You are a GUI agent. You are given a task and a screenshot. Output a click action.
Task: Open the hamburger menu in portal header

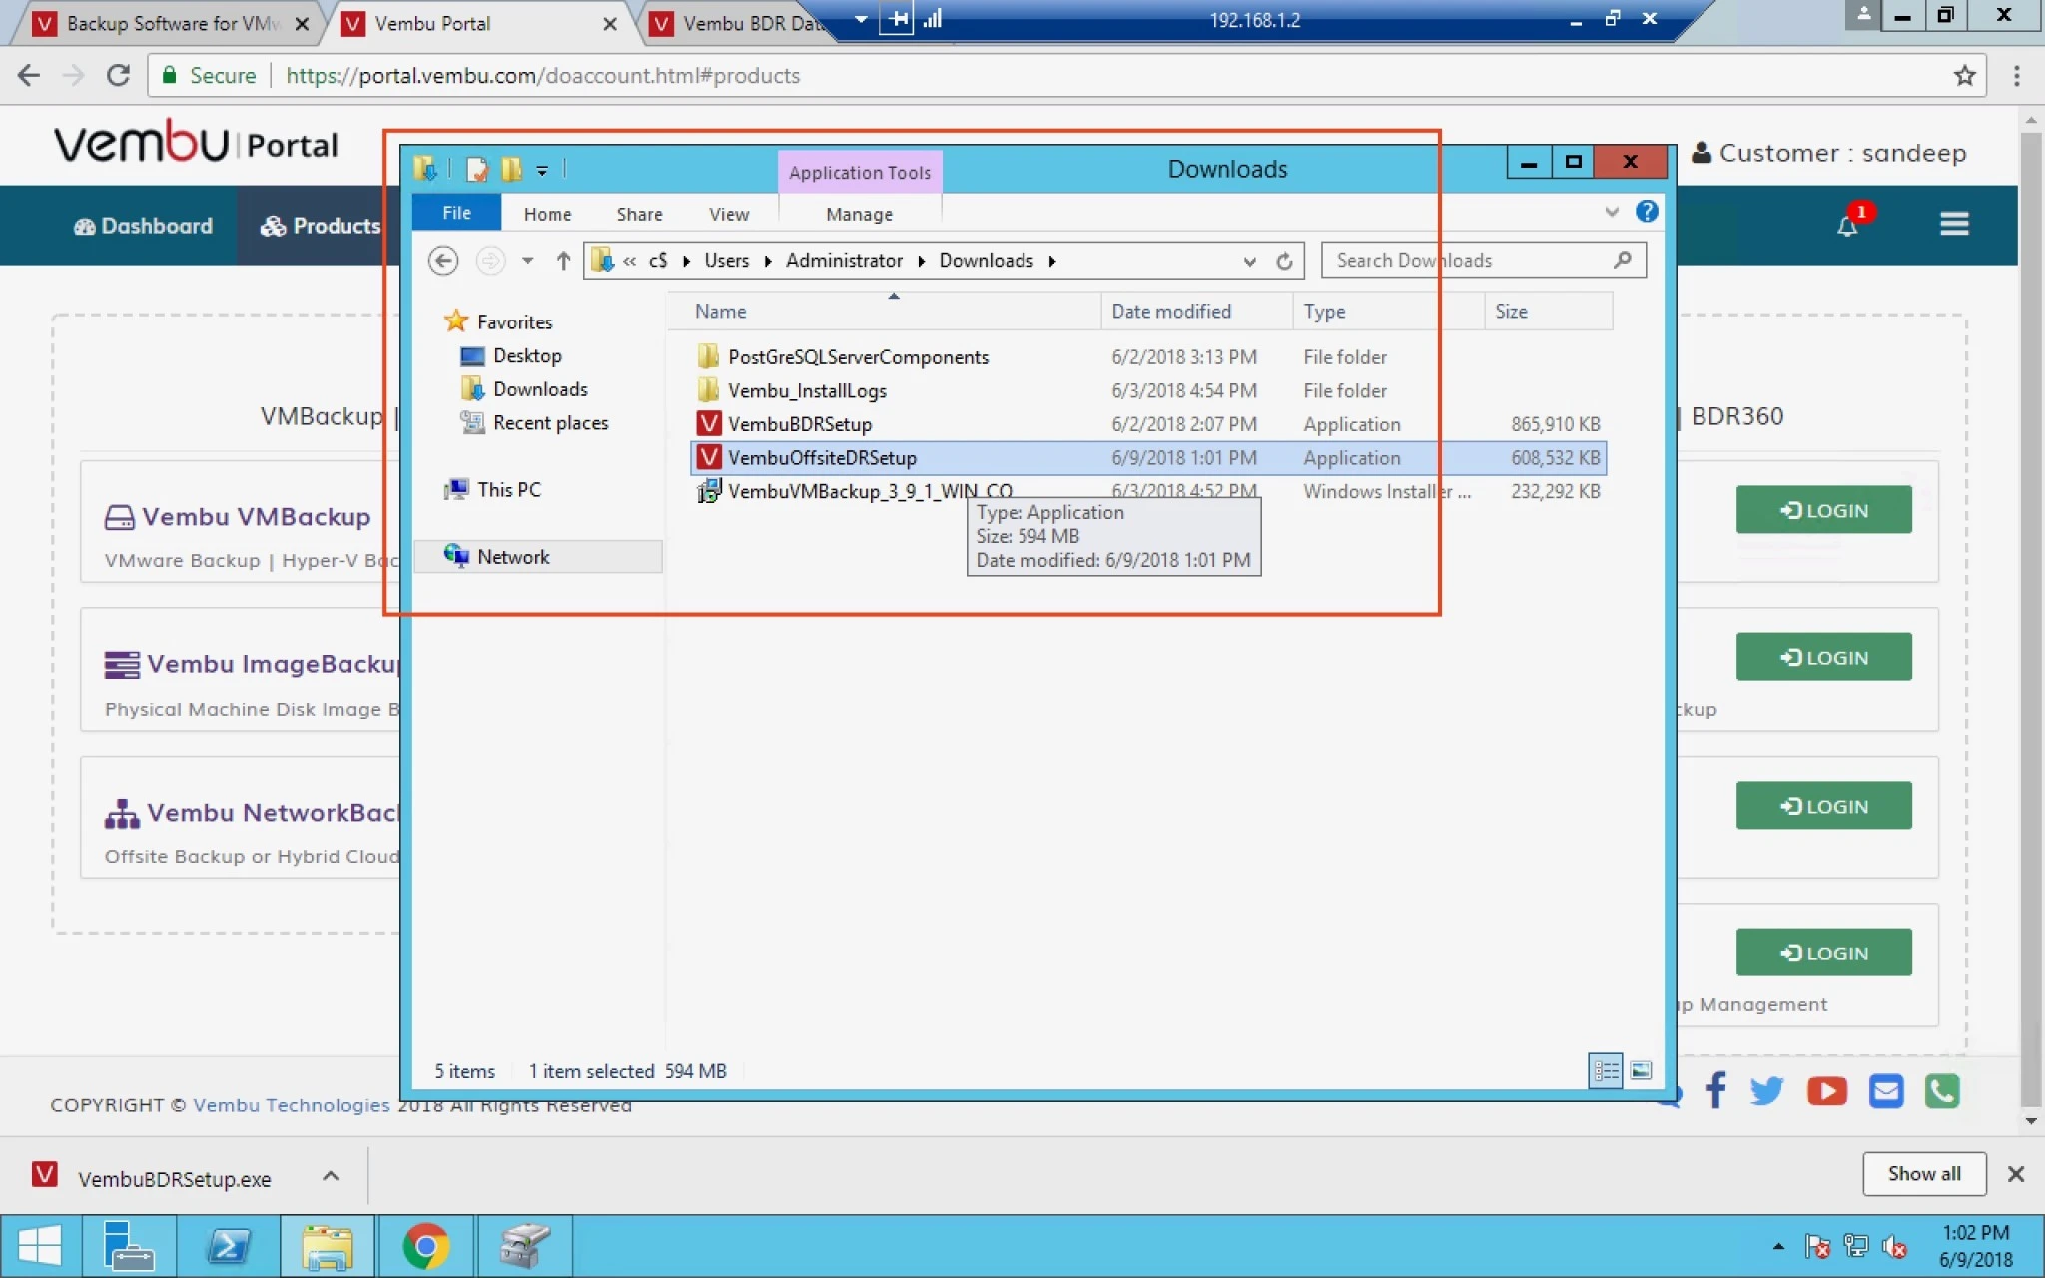coord(1954,225)
